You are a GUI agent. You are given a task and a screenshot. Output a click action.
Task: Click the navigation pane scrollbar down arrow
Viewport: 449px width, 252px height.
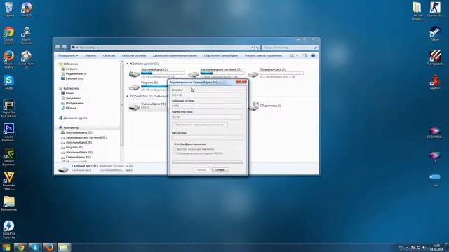122,160
